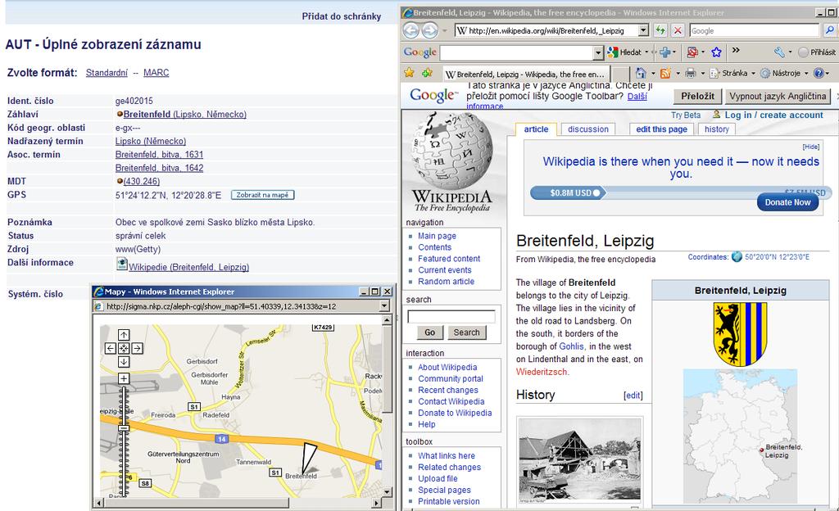Pan the map down with arrow
This screenshot has height=511, width=839.
point(124,362)
